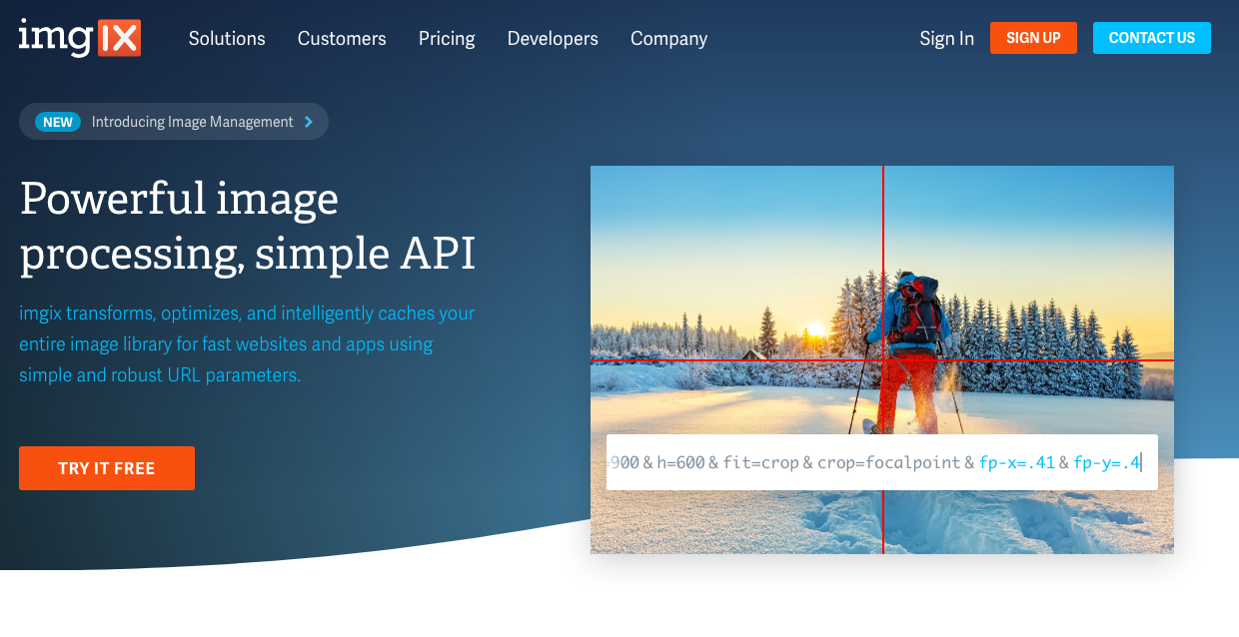Click inside the URL parameters text box

point(881,462)
